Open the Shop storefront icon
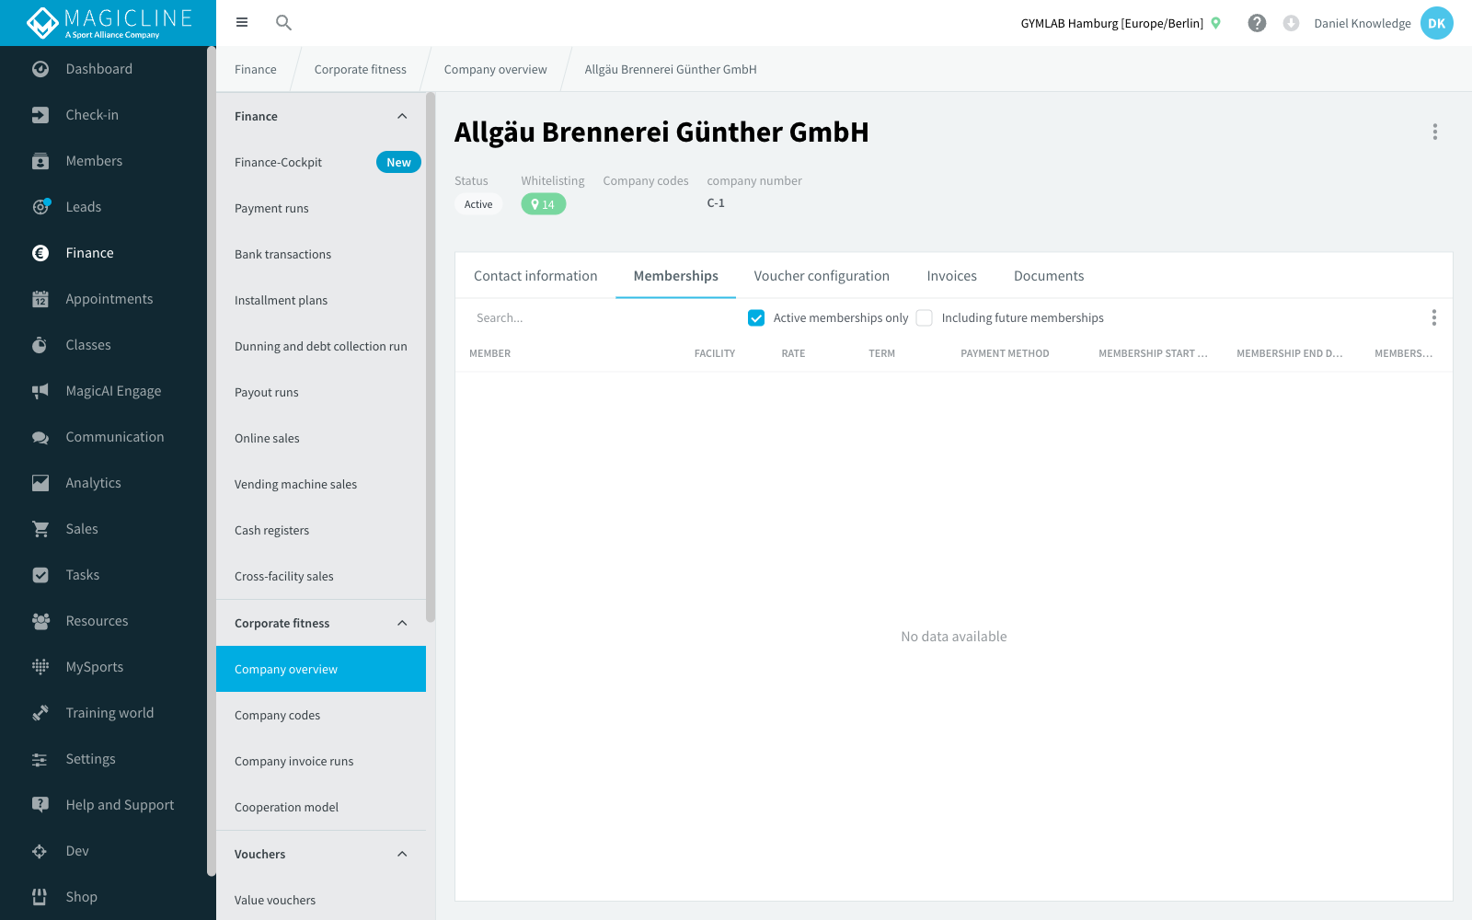Image resolution: width=1472 pixels, height=920 pixels. 40,897
